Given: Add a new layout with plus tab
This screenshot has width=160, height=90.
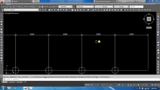Looking at the screenshot, I should tap(25, 82).
